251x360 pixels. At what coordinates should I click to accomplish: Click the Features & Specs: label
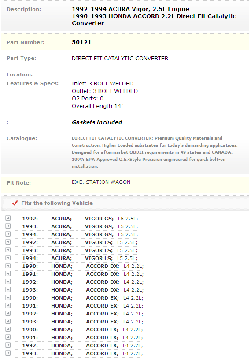(x=33, y=83)
